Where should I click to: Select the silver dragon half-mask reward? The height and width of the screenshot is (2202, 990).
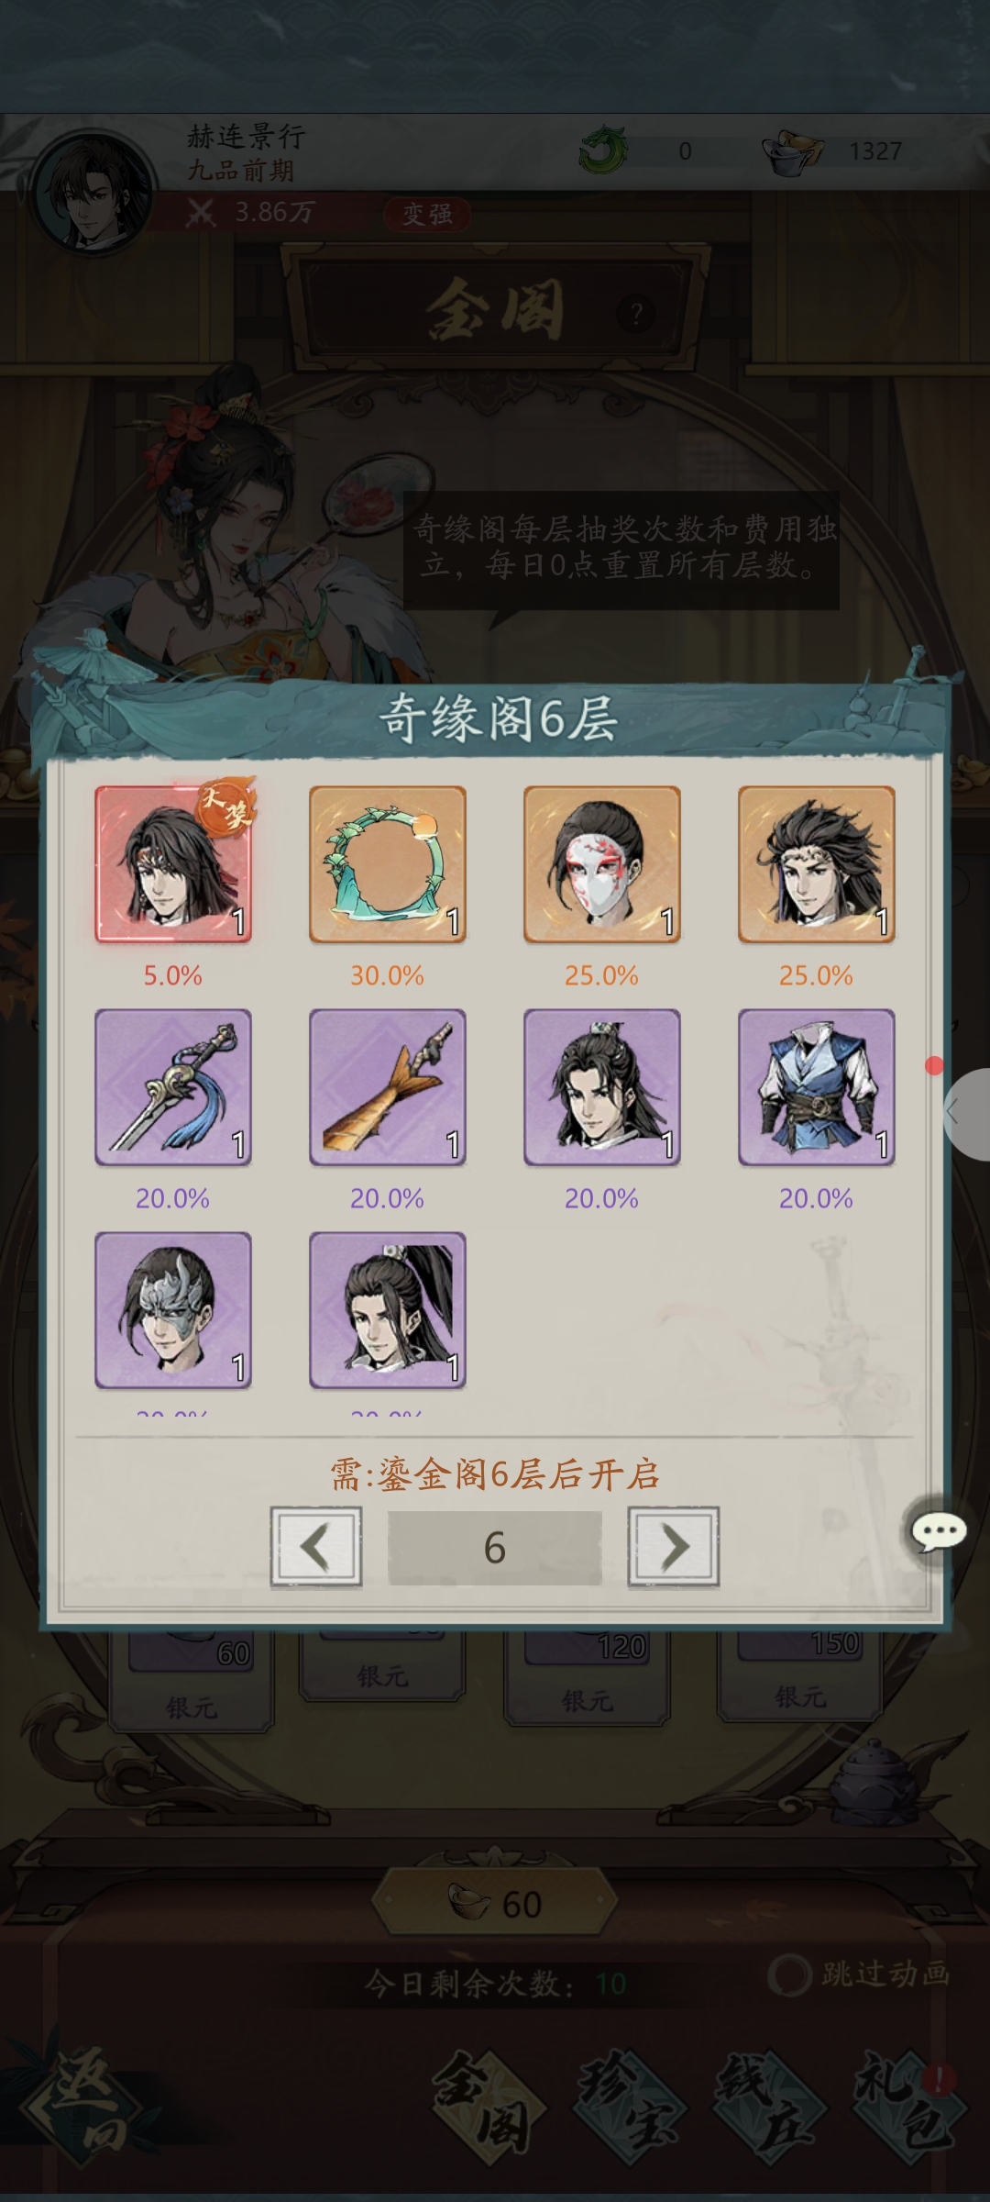pyautogui.click(x=173, y=1309)
